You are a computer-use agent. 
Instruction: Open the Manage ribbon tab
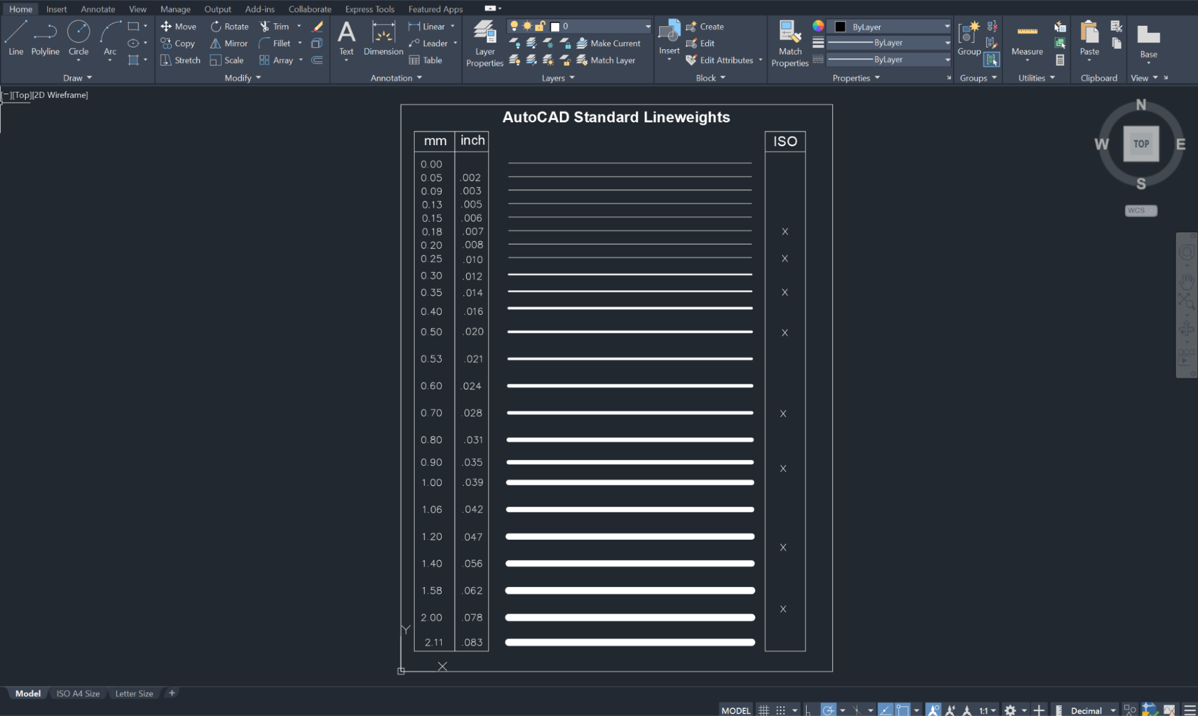(175, 9)
